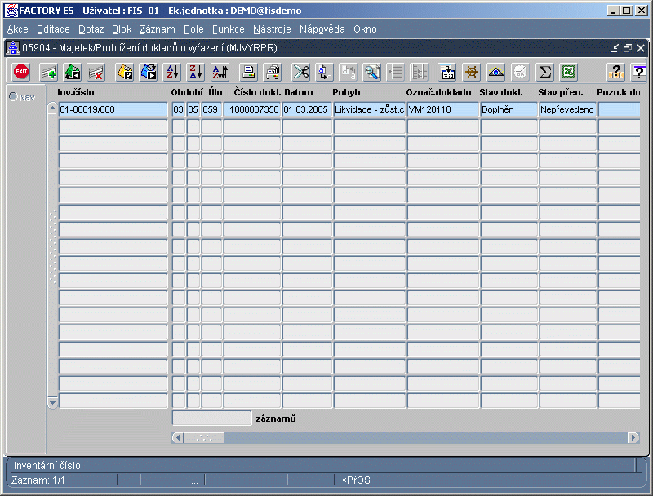Viewport: 653px width, 496px height.
Task: Sort ascending with the A-Z icon
Action: (172, 72)
